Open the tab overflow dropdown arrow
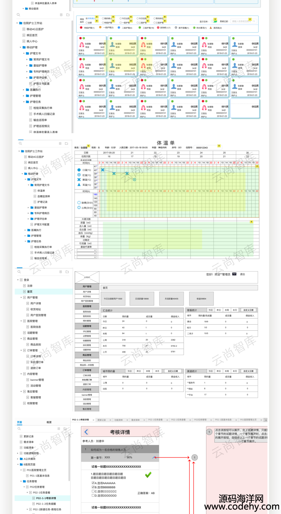This screenshot has height=514, width=281. point(265,420)
